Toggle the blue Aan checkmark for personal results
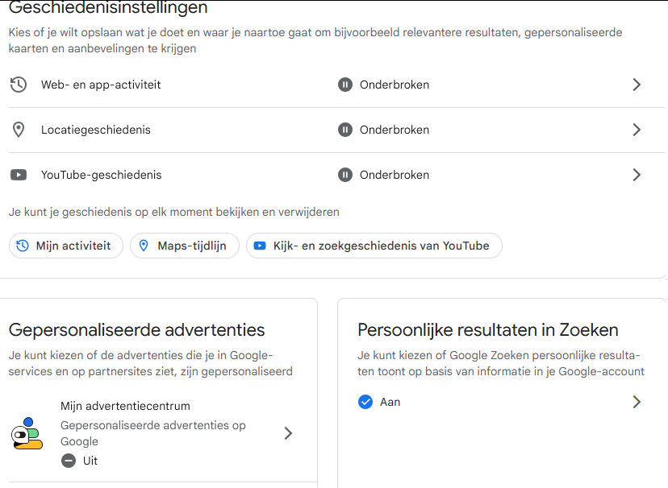The height and width of the screenshot is (488, 668). click(365, 402)
